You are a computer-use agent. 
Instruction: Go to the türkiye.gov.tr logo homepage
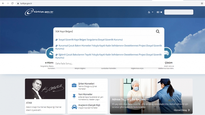pos(39,12)
